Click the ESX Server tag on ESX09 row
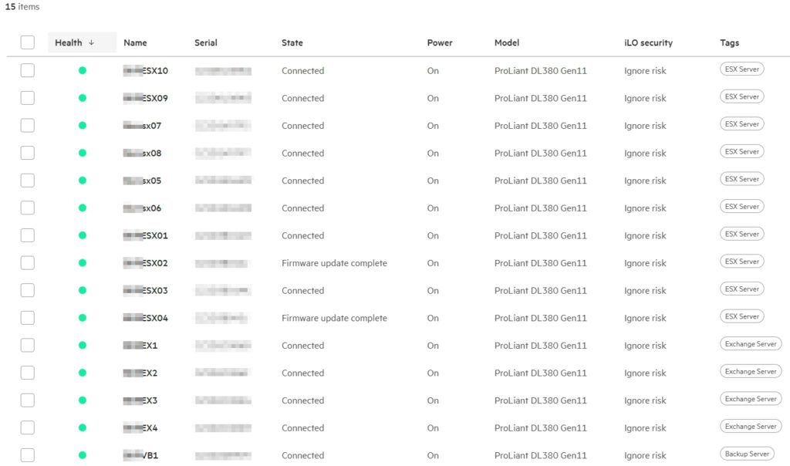Image resolution: width=790 pixels, height=466 pixels. (x=741, y=97)
